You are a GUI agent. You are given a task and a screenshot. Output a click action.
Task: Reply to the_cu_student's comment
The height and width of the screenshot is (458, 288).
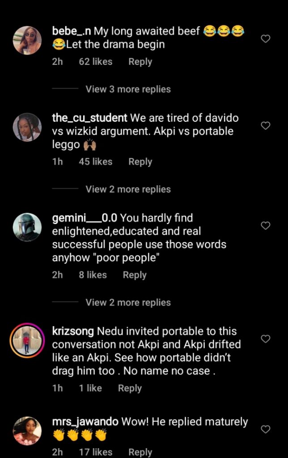pyautogui.click(x=140, y=162)
